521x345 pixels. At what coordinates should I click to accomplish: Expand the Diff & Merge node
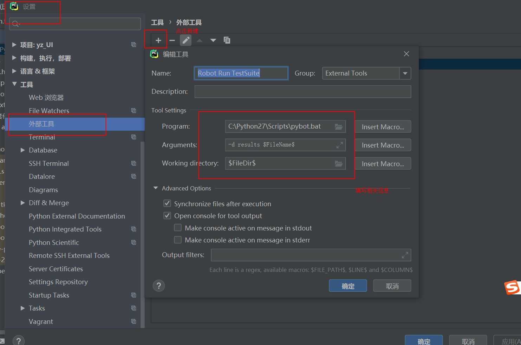coord(22,203)
